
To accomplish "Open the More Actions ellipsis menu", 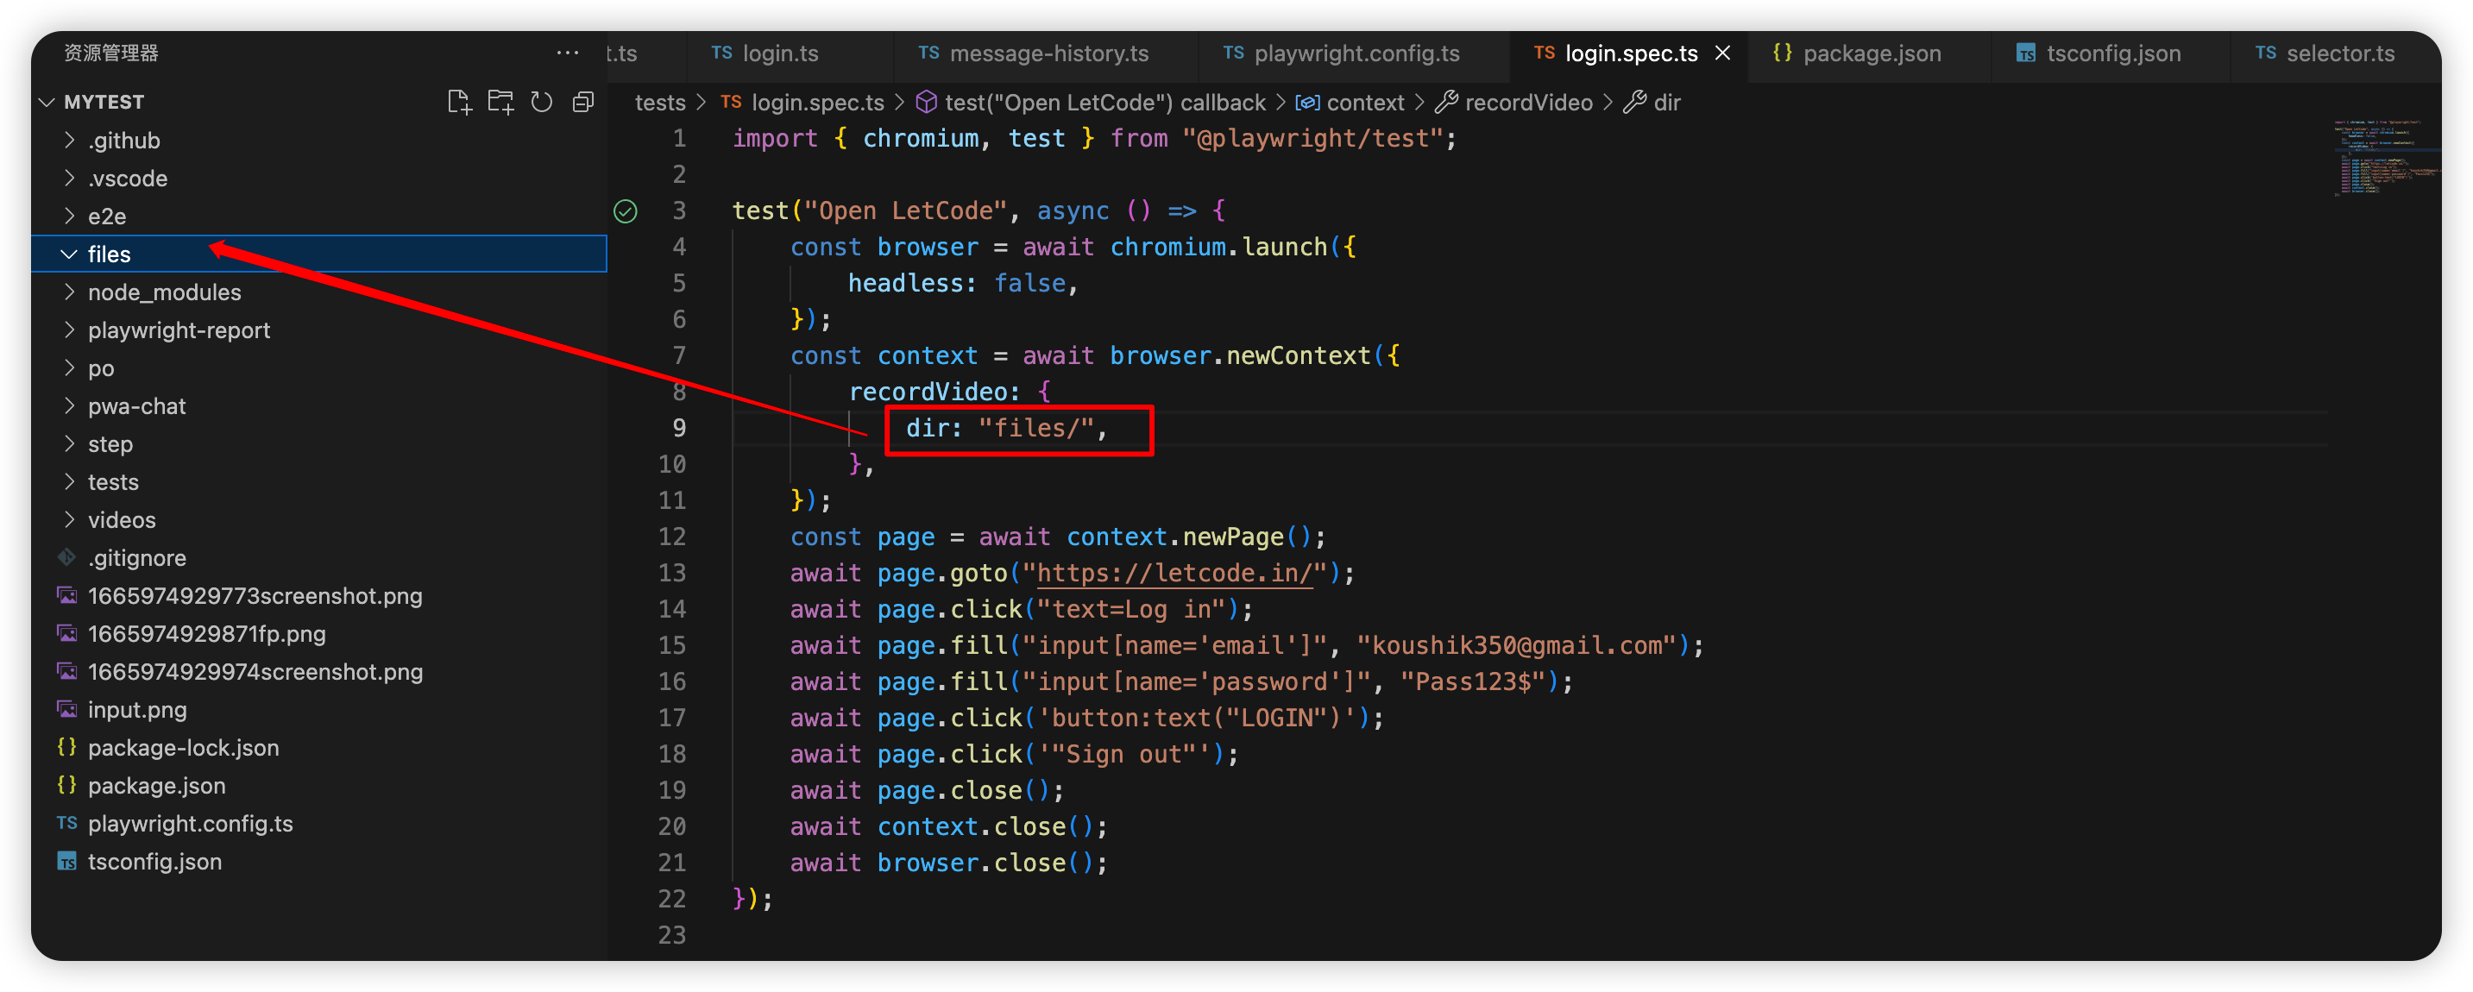I will click(569, 53).
